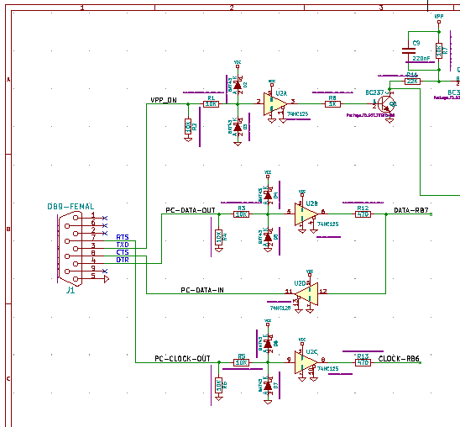Click the U2C buffer triangle symbol

(306, 362)
